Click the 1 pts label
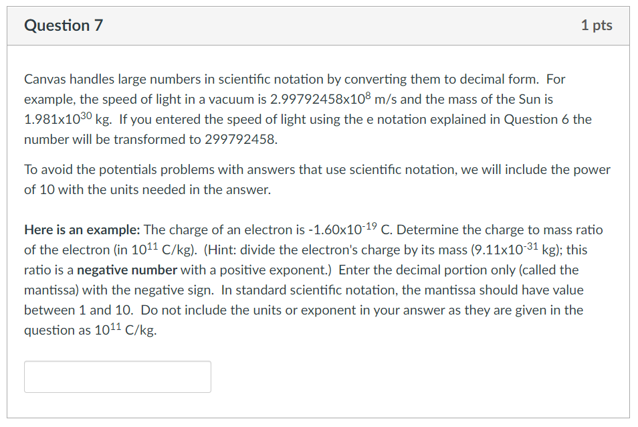 click(597, 25)
